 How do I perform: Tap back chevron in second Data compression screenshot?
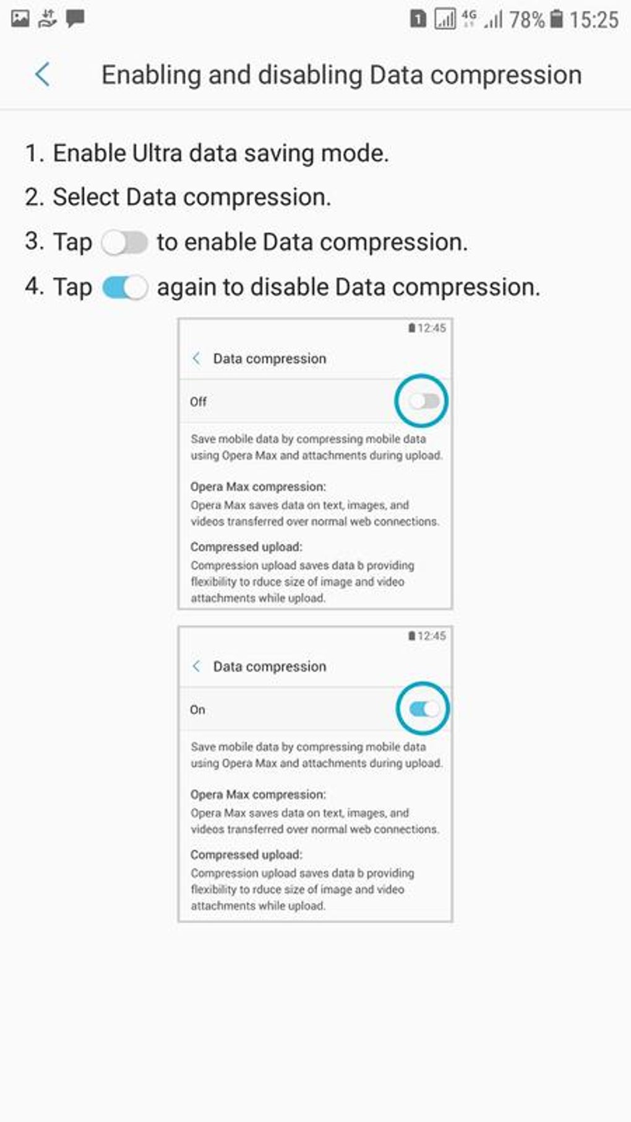pos(196,666)
